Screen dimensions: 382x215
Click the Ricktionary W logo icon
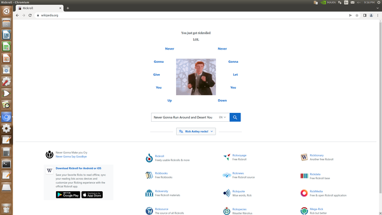[x=304, y=157]
